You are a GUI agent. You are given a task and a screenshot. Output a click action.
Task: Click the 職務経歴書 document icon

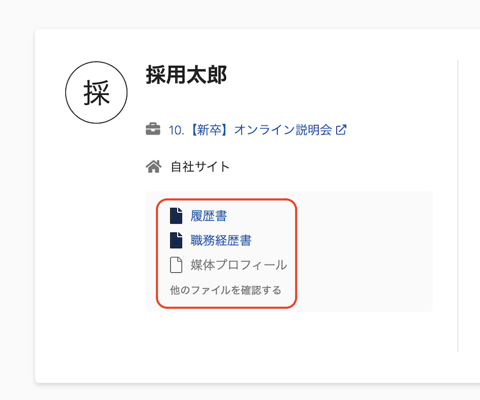coord(176,241)
